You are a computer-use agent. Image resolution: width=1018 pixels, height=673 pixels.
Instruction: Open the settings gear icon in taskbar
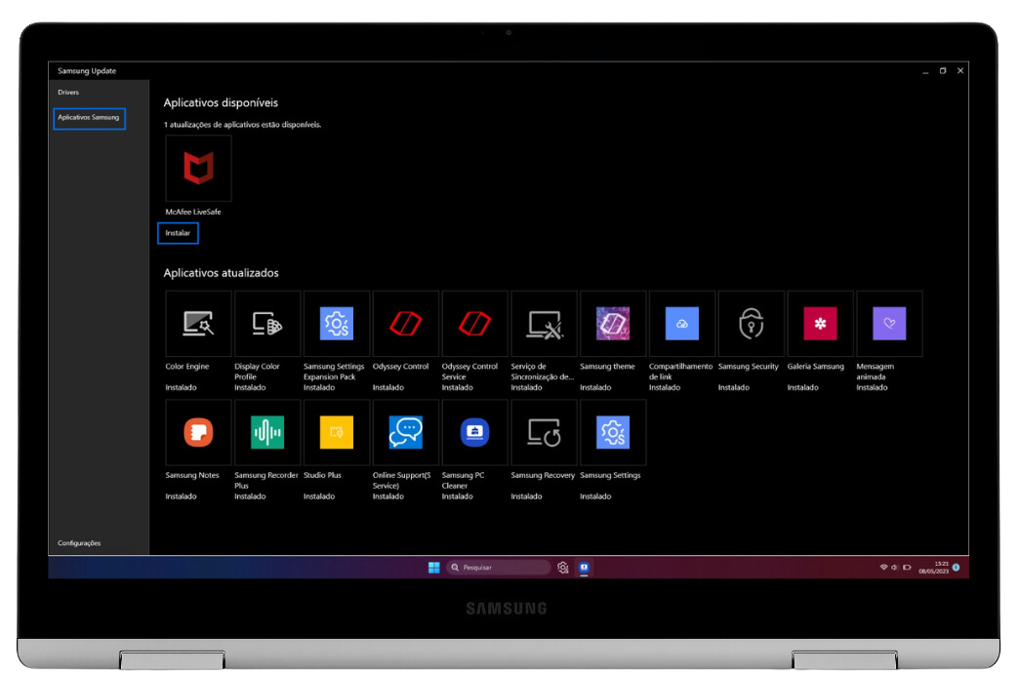(563, 568)
